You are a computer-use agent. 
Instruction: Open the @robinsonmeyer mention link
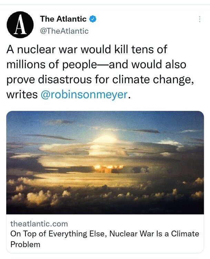point(84,95)
